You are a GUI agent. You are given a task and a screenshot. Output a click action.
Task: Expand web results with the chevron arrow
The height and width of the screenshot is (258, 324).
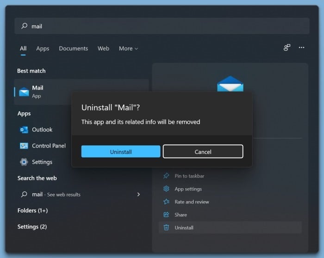138,195
